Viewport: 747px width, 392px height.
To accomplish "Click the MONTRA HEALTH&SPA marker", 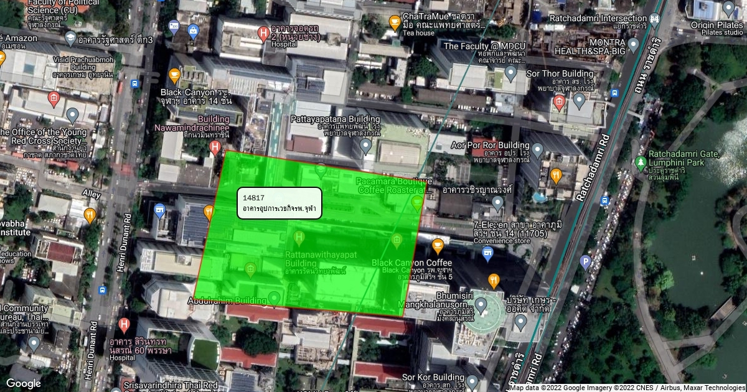I will point(633,45).
